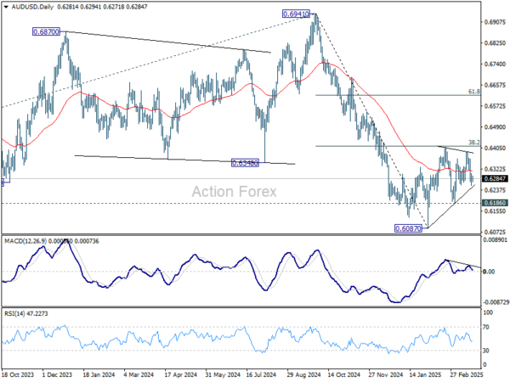Select the 38.2 Fibonacci level label
The height and width of the screenshot is (382, 510).
pyautogui.click(x=474, y=143)
